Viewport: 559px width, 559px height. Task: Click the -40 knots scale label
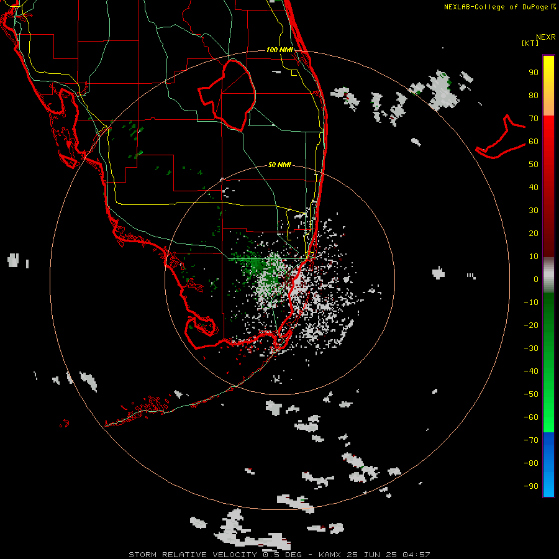pos(531,371)
